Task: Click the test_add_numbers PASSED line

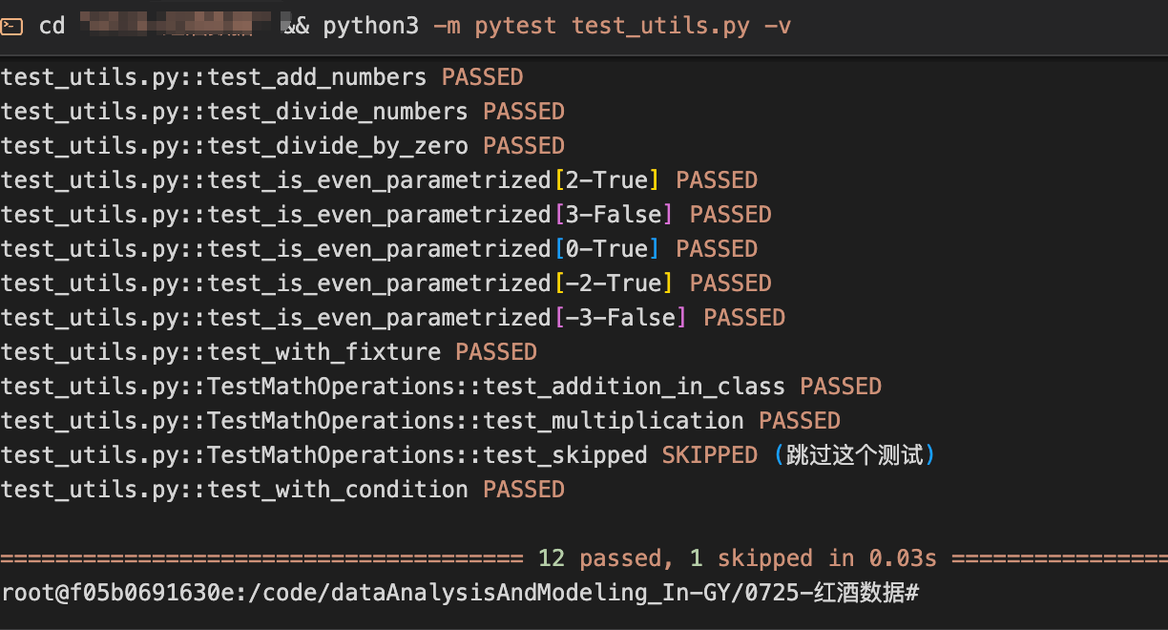Action: tap(262, 77)
